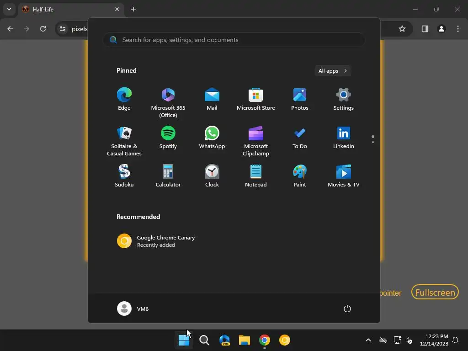
Task: Select the Half-Life browser tab
Action: [72, 9]
